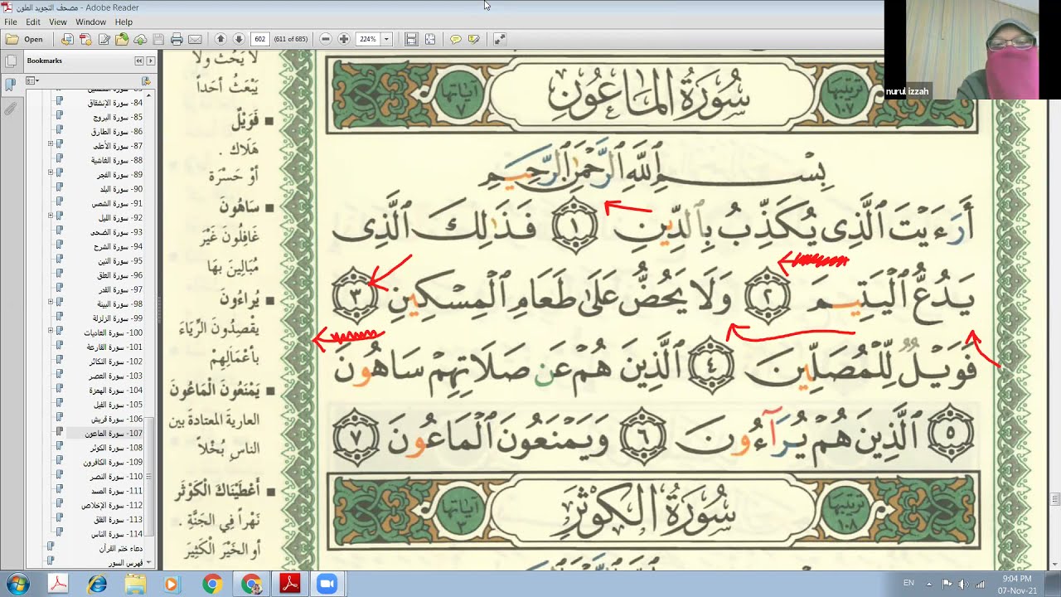Open the zoom level dropdown arrow
This screenshot has width=1061, height=597.
[386, 39]
